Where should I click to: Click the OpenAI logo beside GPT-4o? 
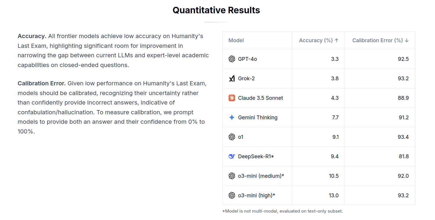tap(232, 59)
